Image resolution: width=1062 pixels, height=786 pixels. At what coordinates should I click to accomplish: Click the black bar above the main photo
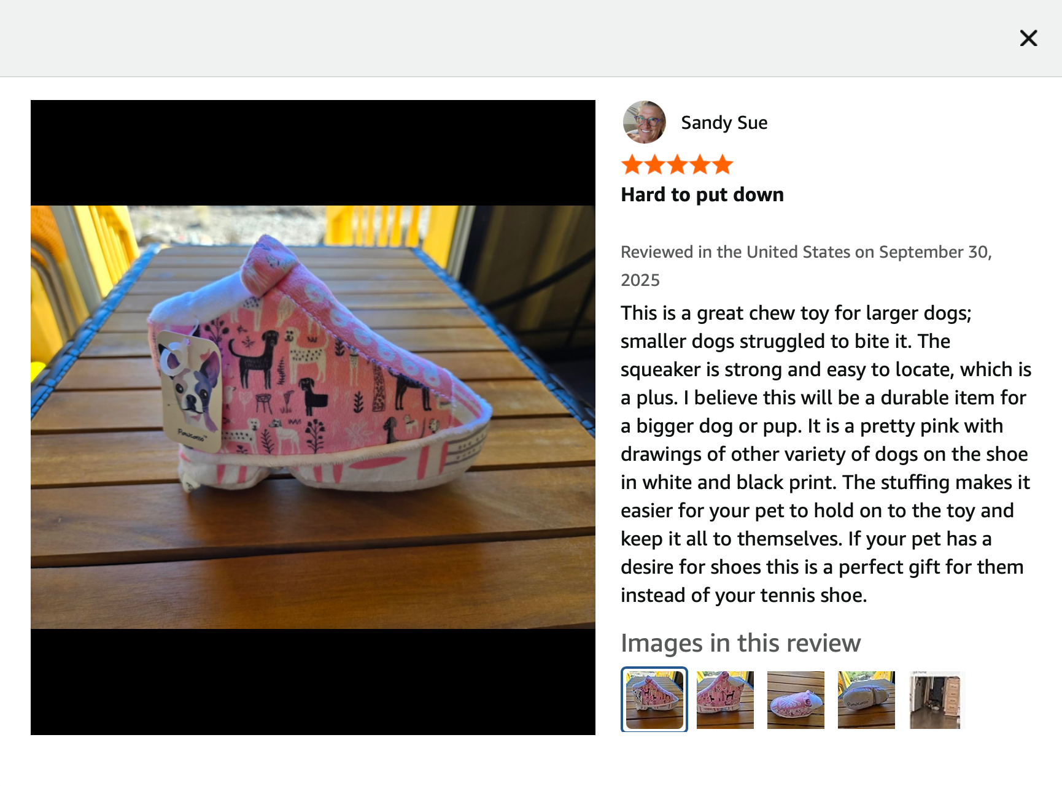313,153
